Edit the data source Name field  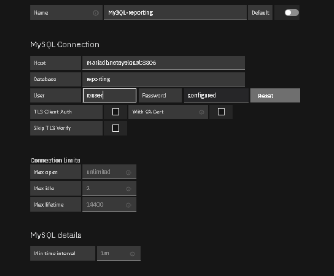click(x=175, y=12)
